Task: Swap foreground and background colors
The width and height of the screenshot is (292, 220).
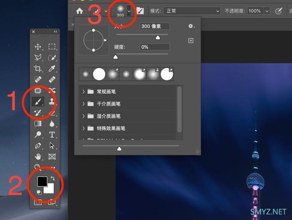Action: coord(52,178)
